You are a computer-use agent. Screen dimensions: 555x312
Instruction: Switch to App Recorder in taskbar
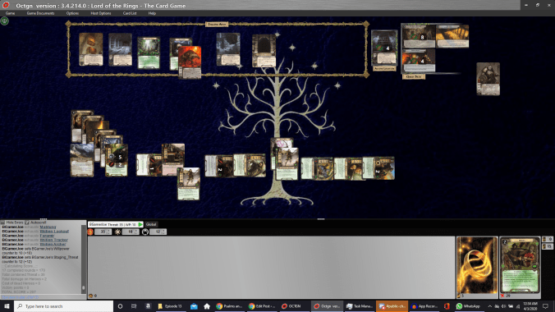(x=424, y=306)
